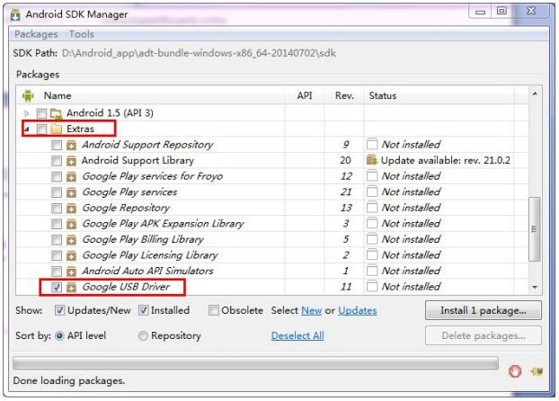Check the Google Play services for Froyo checkbox
Screen dimensions: 559x401
(57, 176)
